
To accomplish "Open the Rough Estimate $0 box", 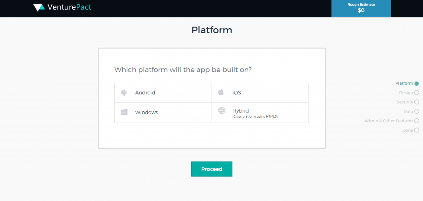I will 361,8.
